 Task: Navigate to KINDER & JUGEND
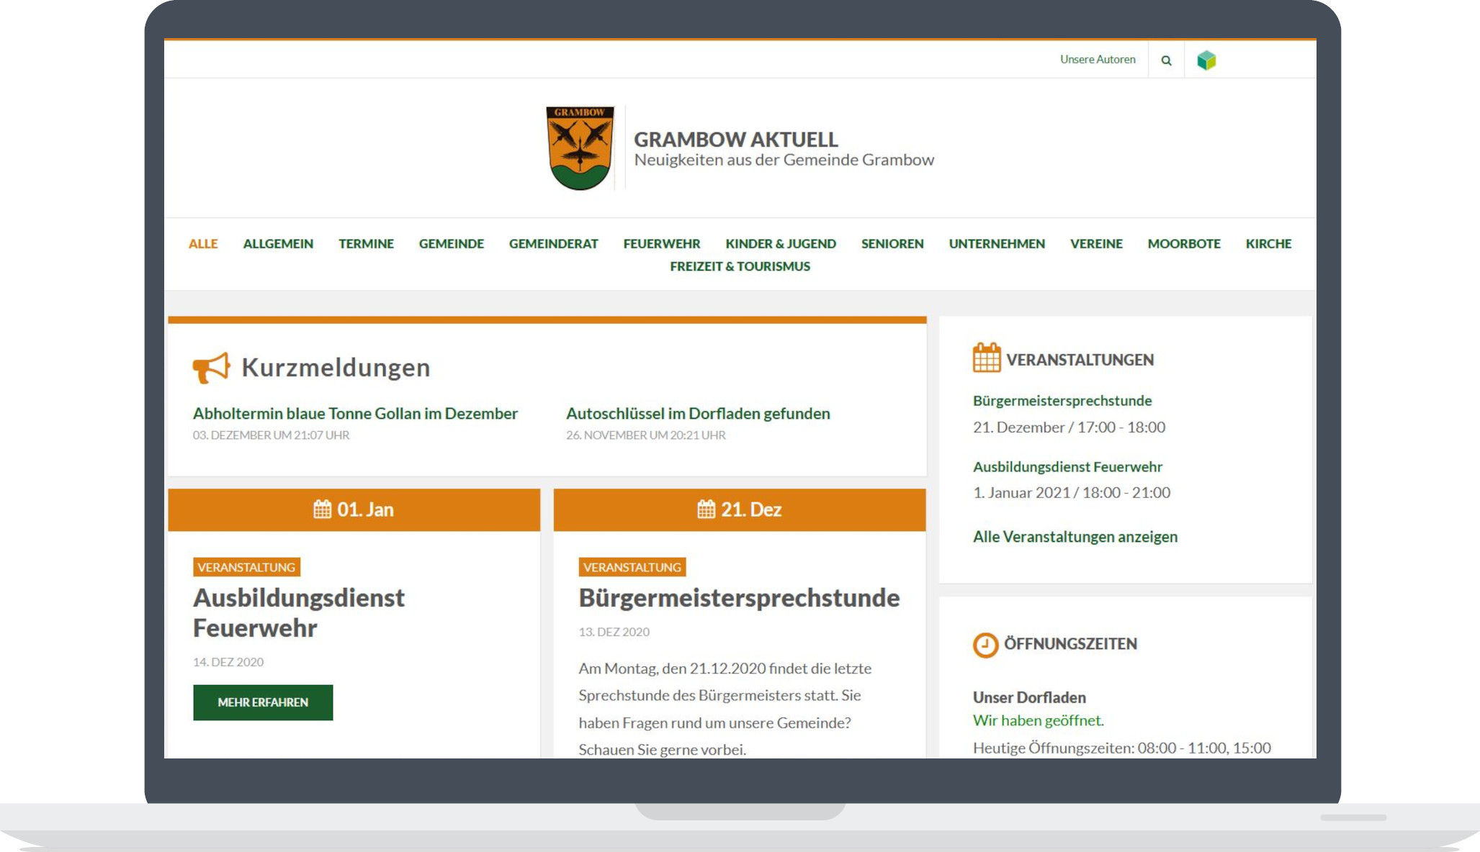click(781, 244)
